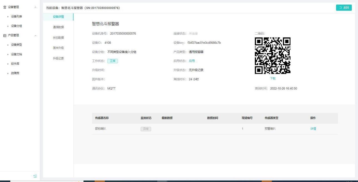This screenshot has height=182, width=358.
Task: Click the 产品管理 grid icon
Action: point(5,35)
